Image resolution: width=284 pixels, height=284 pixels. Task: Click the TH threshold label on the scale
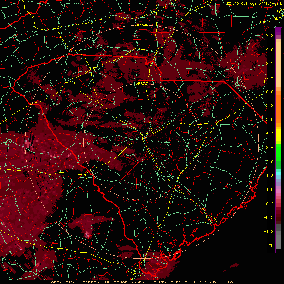pos(271,246)
